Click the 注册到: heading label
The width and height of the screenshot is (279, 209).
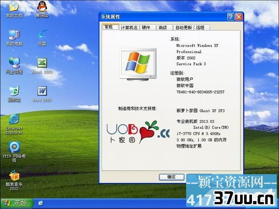click(x=177, y=73)
